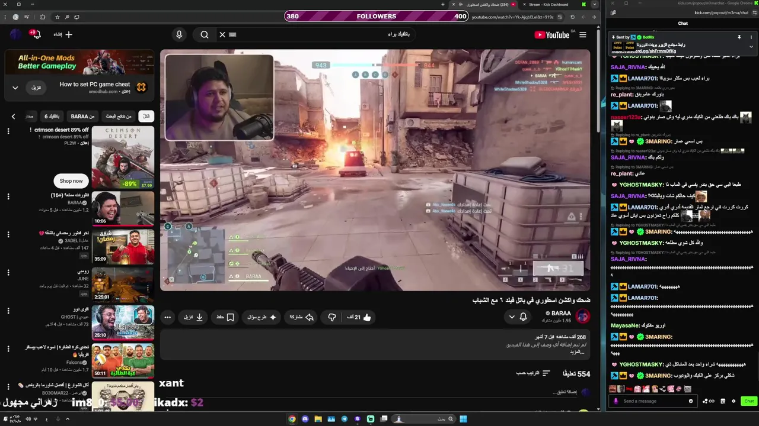Viewport: 759px width, 426px height.
Task: Open Kick chat settings gear
Action: 734,401
